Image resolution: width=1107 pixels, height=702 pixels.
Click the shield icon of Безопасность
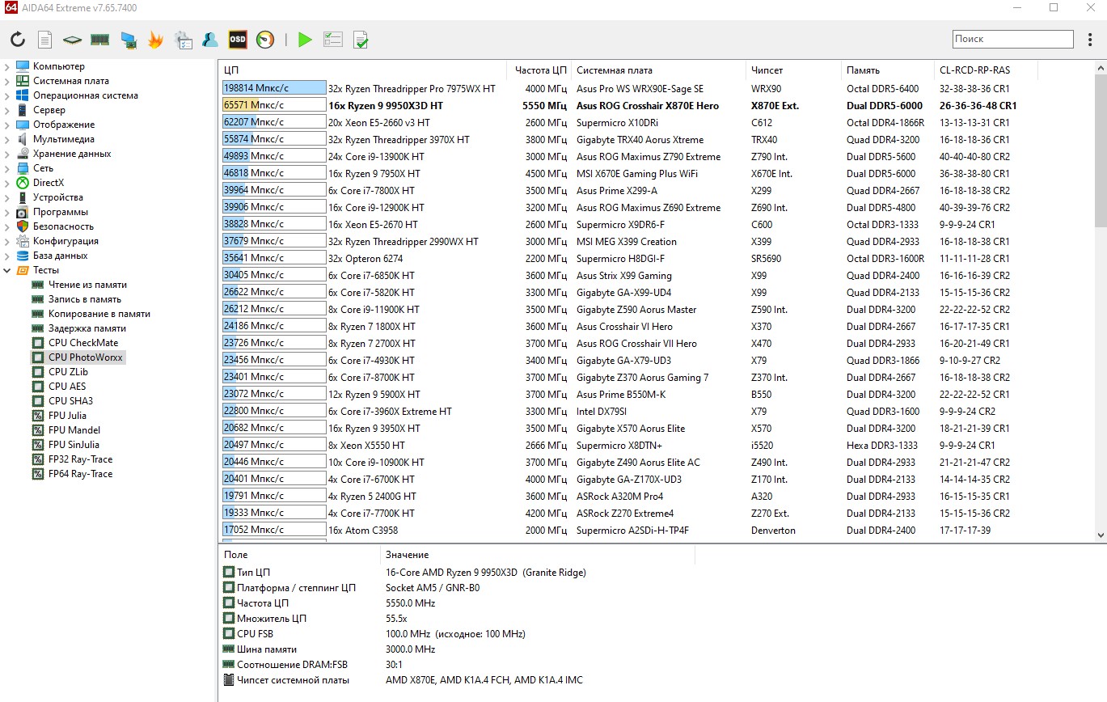pos(23,226)
